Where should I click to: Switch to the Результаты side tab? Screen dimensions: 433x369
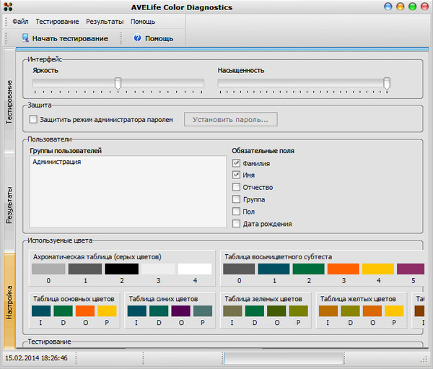coord(10,204)
